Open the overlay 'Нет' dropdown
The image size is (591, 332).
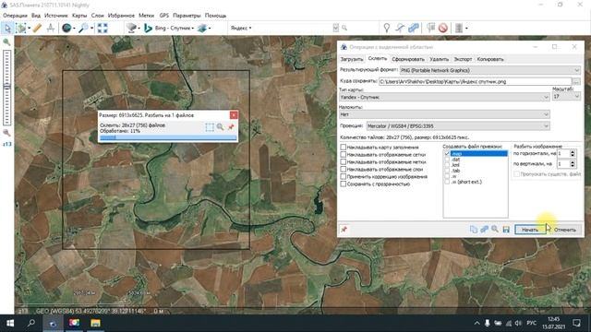coord(444,114)
